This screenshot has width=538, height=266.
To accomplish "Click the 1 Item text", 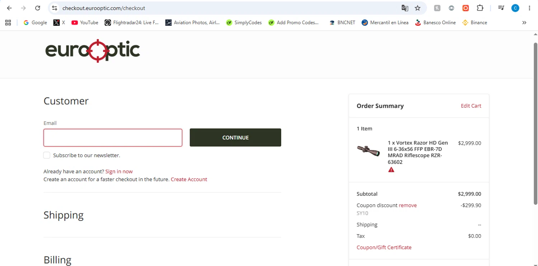I will tap(364, 129).
